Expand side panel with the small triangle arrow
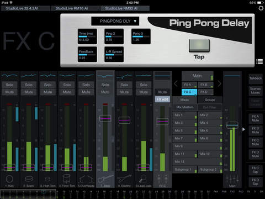Image resolution: width=265 pixels, height=199 pixels. 243,129
